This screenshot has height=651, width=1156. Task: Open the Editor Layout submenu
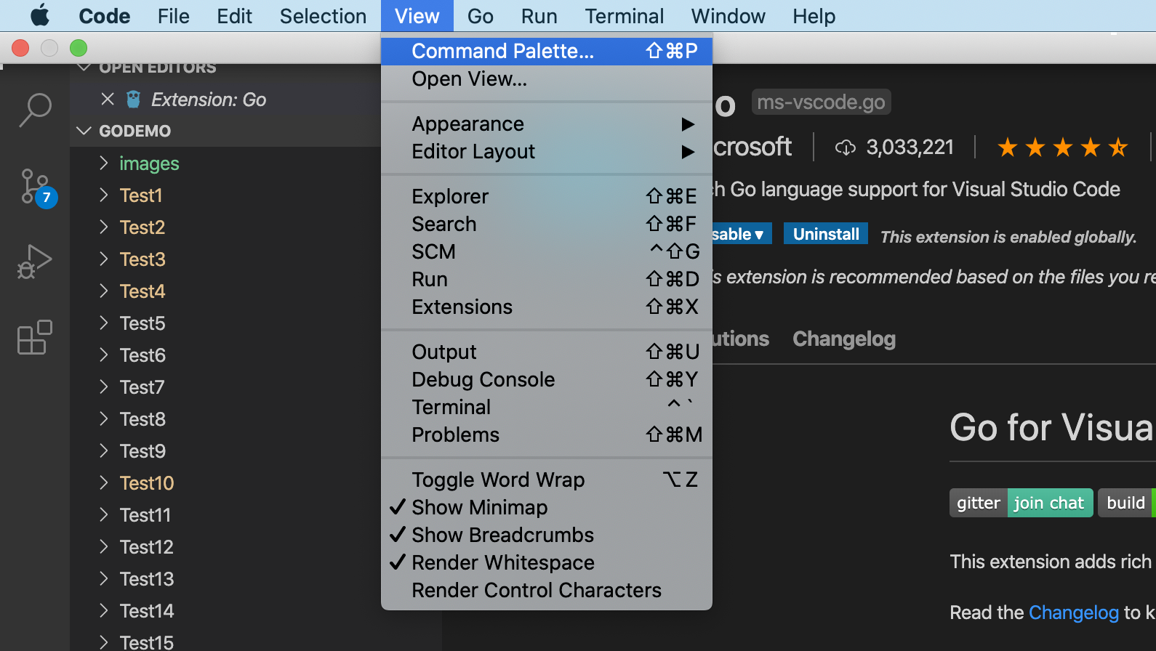[x=547, y=151]
